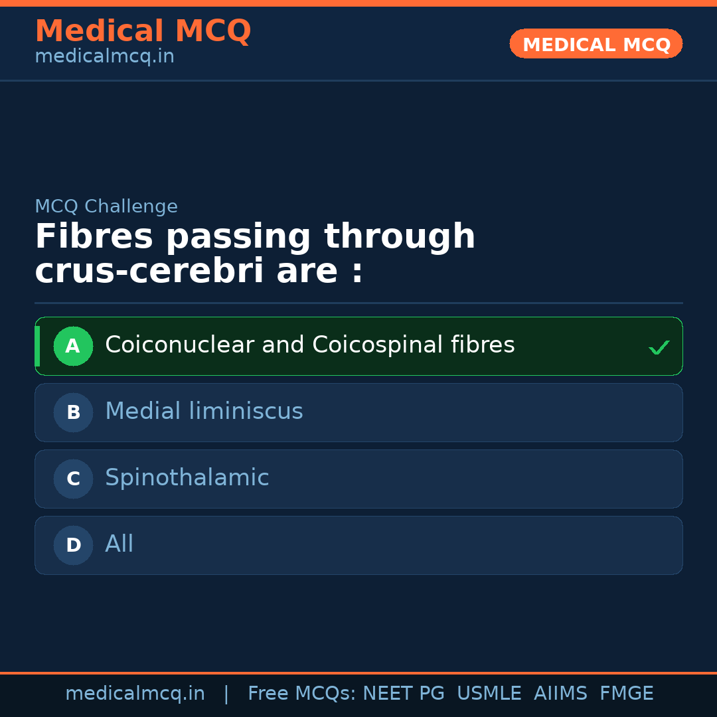Click the question heading text
Screen dimensions: 717x717
(x=255, y=254)
